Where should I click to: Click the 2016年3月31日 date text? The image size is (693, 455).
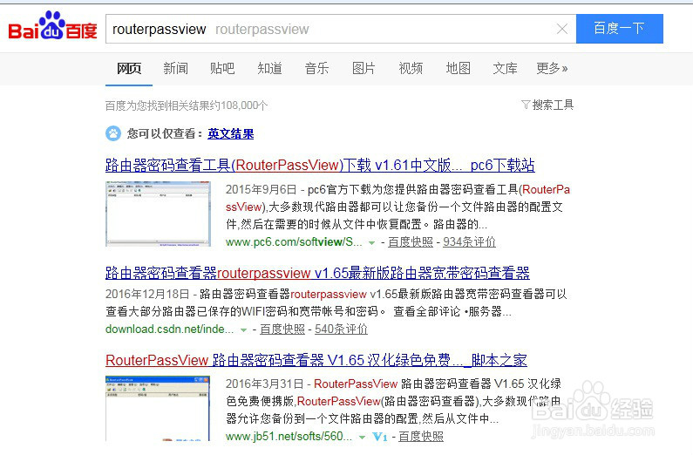pos(265,384)
